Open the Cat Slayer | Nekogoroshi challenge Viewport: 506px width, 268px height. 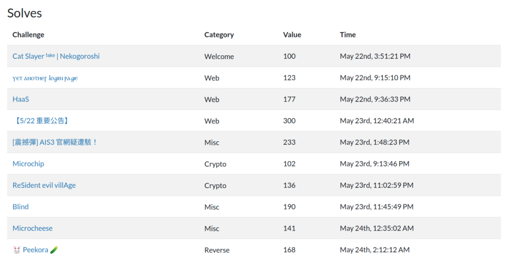pyautogui.click(x=56, y=56)
